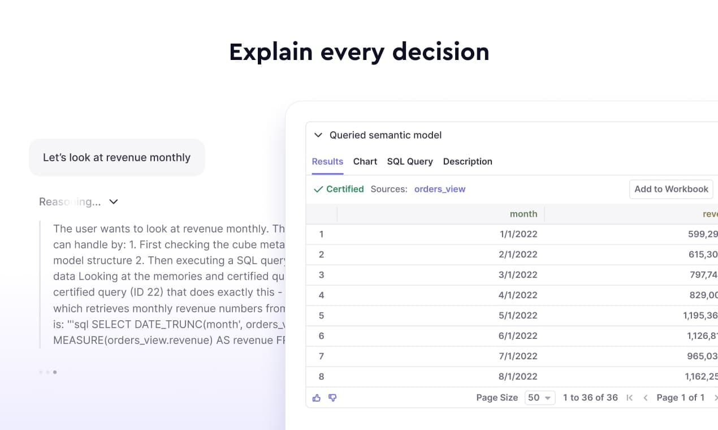718x430 pixels.
Task: Click the thumbs up feedback icon
Action: click(317, 398)
